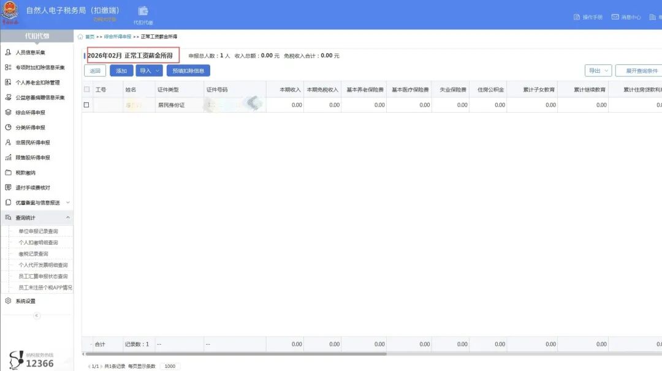Click the 优惠备案与信息报送 icon
Image resolution: width=662 pixels, height=371 pixels.
coord(8,203)
